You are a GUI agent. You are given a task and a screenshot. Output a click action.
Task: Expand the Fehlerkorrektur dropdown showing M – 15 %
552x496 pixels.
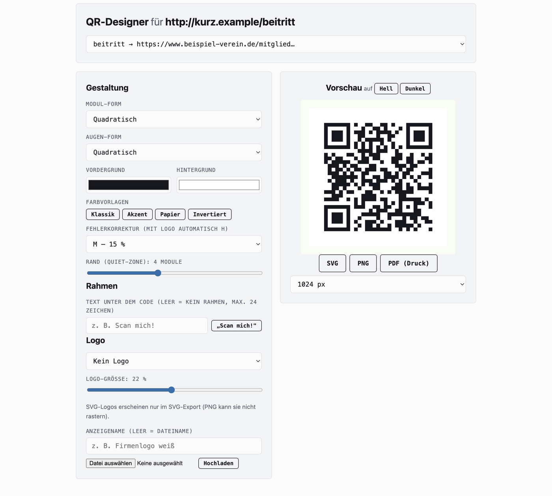[x=173, y=244]
